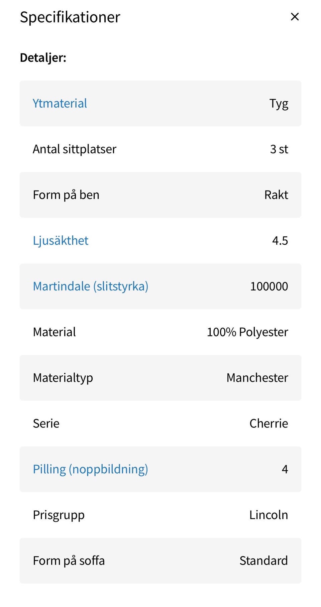Open the Ljusäkthet explanation link
The height and width of the screenshot is (607, 321).
tap(61, 241)
